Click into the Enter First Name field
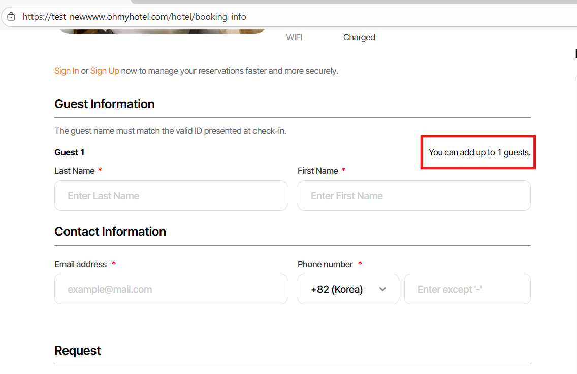Viewport: 577px width, 374px height. tap(414, 196)
